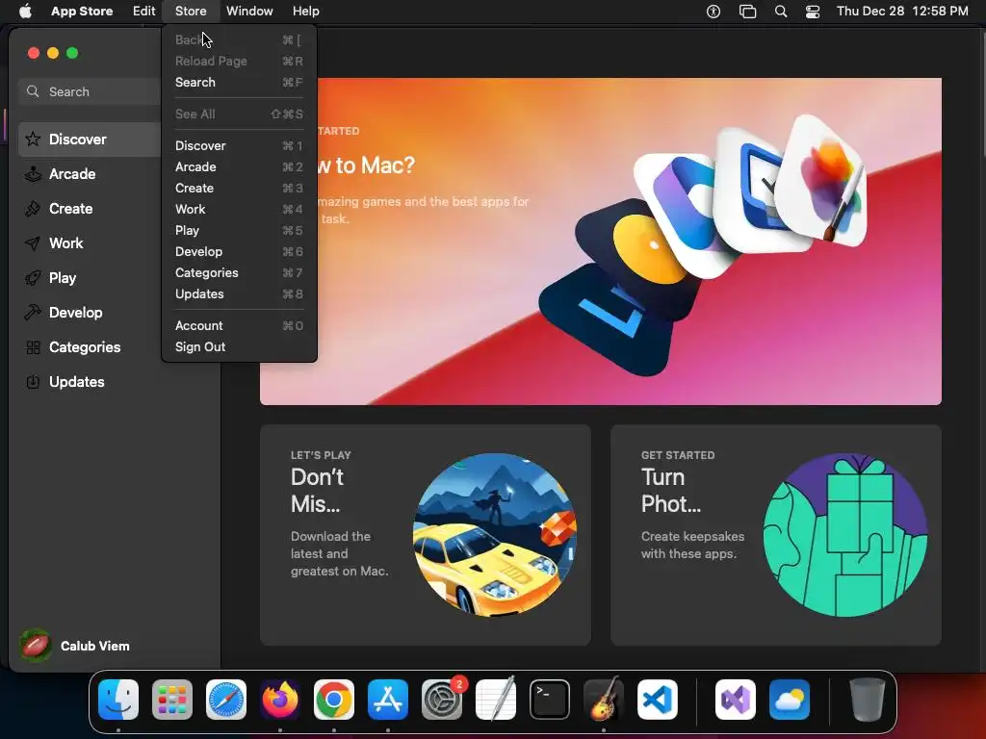Screen dimensions: 986x739
Task: Click the Accessibility icon in menu bar
Action: (714, 12)
